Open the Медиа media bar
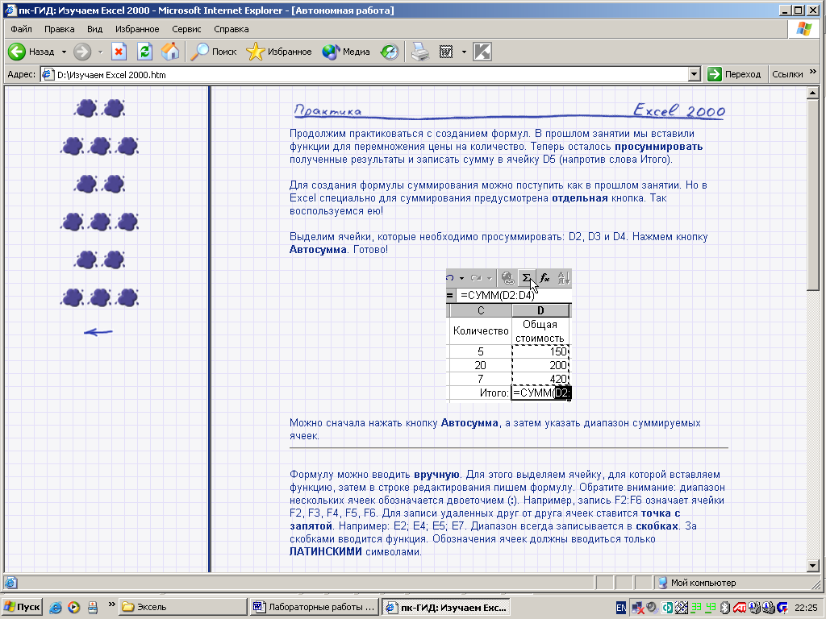The height and width of the screenshot is (619, 826). [x=346, y=52]
